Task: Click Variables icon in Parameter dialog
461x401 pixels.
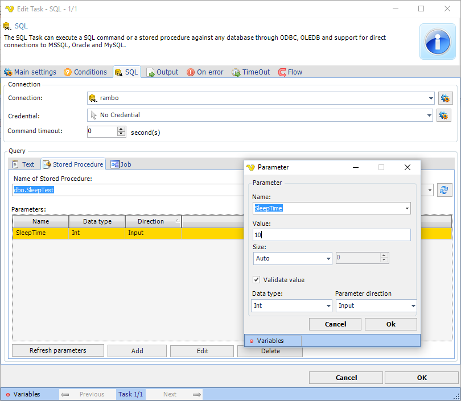Action: pos(252,341)
